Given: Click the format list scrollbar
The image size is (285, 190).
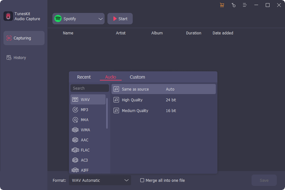Looking at the screenshot, I should 107,114.
